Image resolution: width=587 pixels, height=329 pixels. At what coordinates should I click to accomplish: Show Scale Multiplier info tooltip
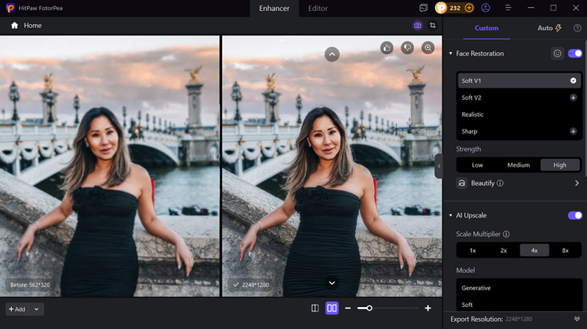point(506,234)
